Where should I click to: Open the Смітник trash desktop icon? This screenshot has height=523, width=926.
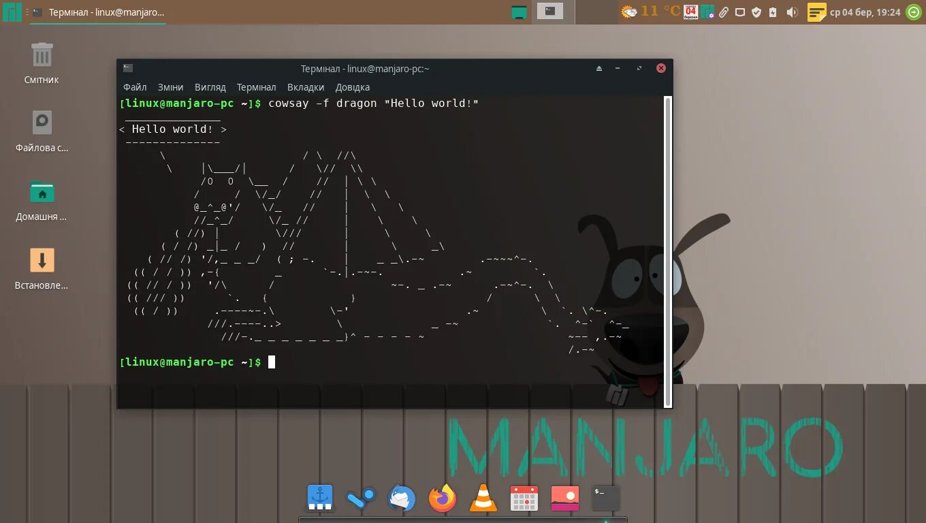tap(42, 63)
